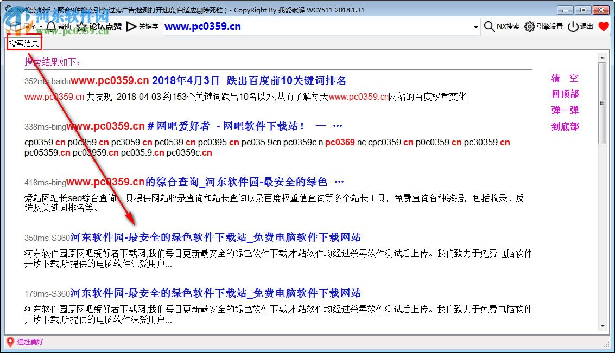Select the 关键字 play icon

click(x=131, y=26)
